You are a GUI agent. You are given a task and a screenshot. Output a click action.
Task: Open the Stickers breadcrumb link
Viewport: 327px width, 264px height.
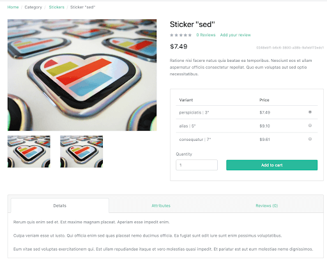(x=56, y=7)
